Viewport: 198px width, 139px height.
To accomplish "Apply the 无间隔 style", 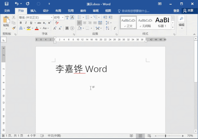I will tap(145, 23).
